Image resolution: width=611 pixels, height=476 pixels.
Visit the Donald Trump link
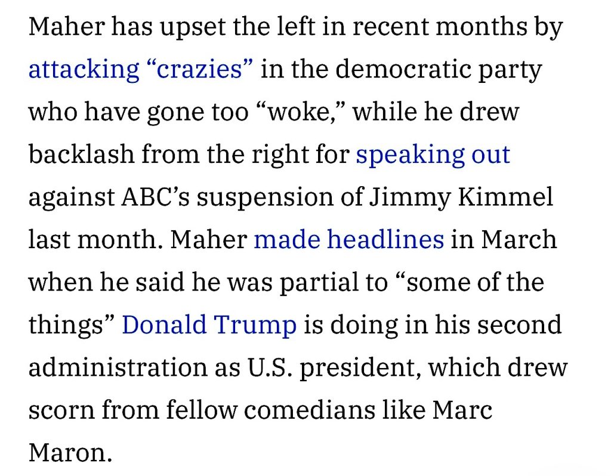coord(209,325)
